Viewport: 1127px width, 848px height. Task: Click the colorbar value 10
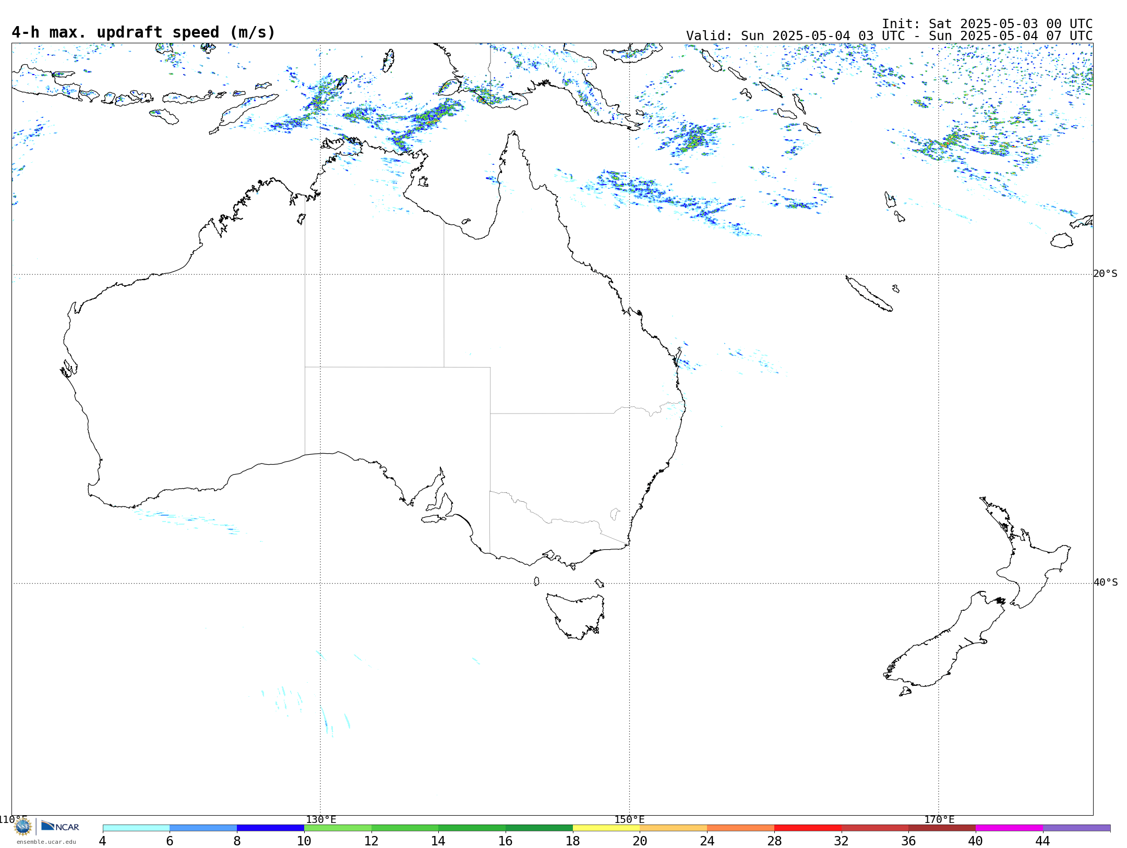point(304,841)
